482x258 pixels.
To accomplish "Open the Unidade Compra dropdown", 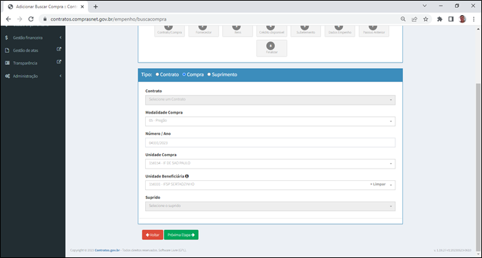I will [x=270, y=164].
